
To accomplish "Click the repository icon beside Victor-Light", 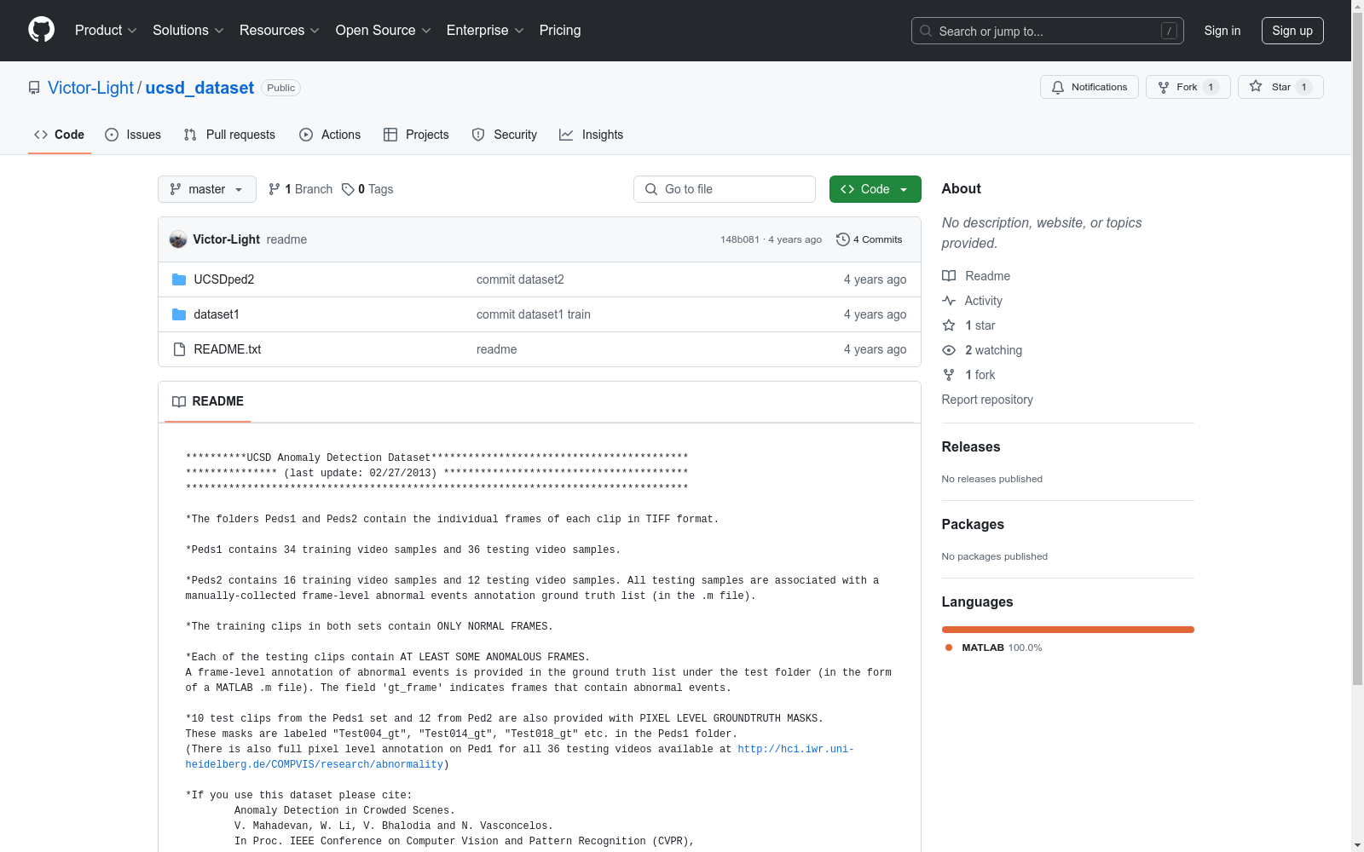I will [34, 88].
